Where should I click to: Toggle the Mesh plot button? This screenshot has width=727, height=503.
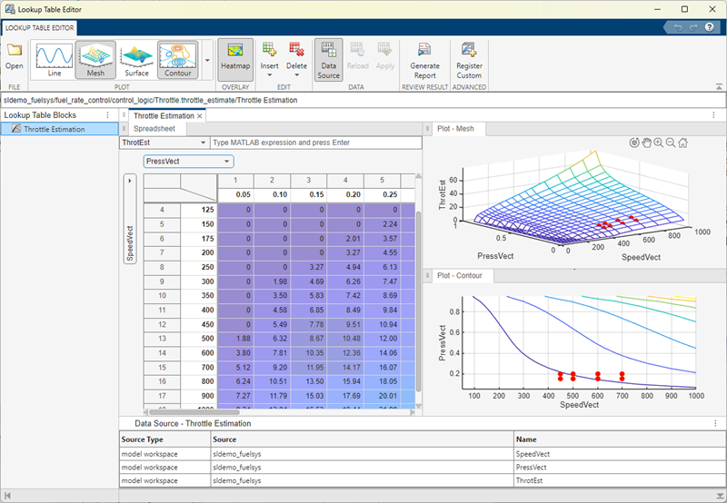click(95, 59)
